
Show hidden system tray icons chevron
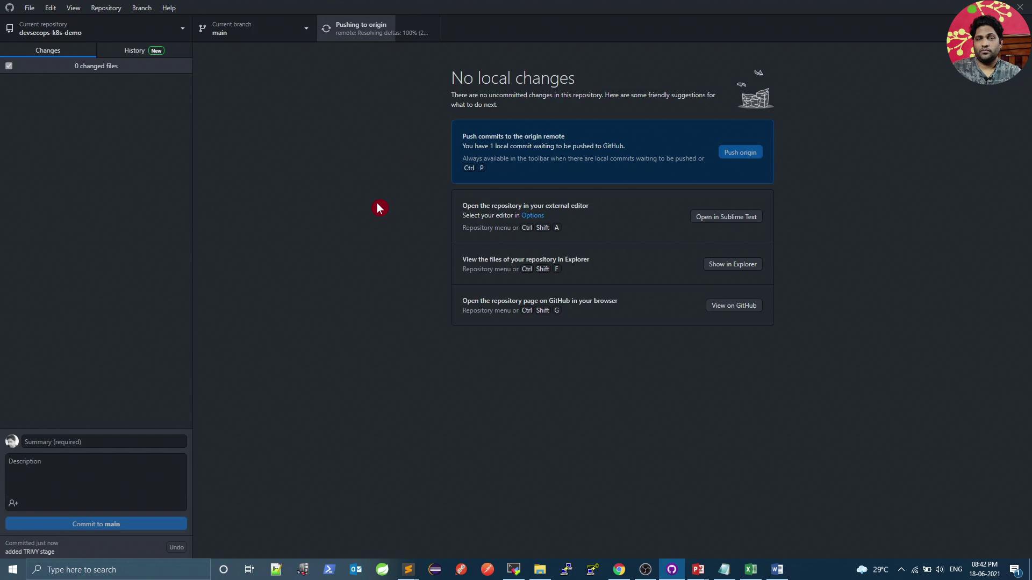tap(901, 569)
